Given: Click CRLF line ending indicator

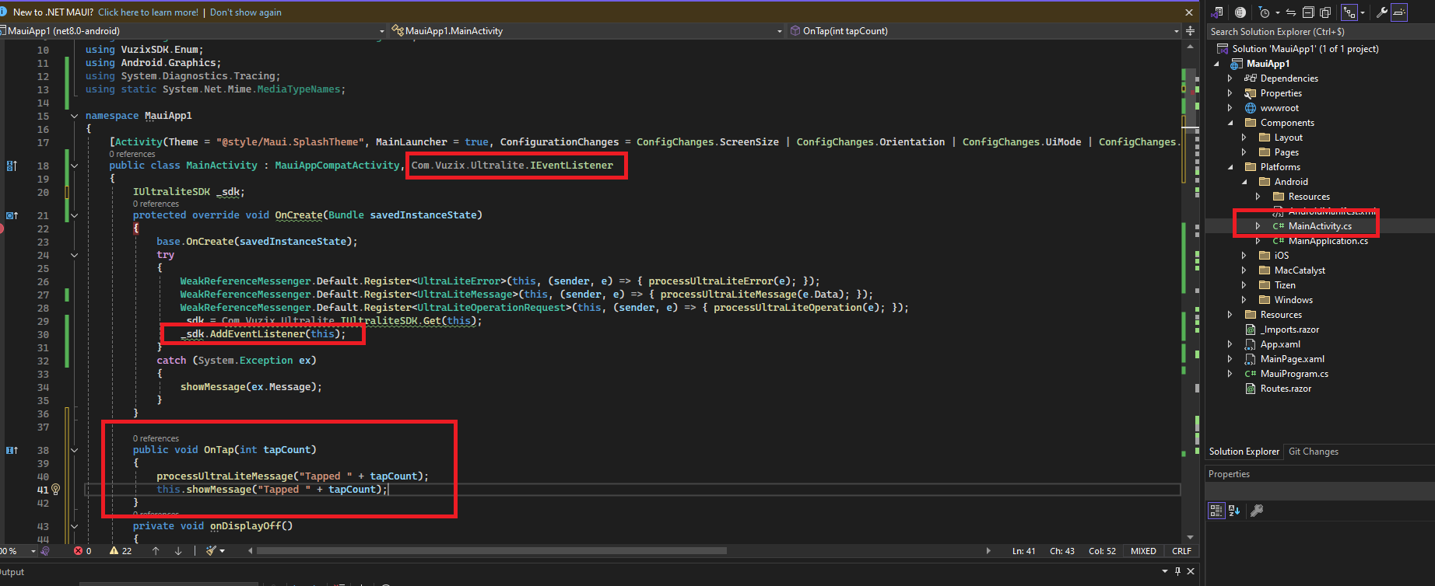Looking at the screenshot, I should [1181, 551].
